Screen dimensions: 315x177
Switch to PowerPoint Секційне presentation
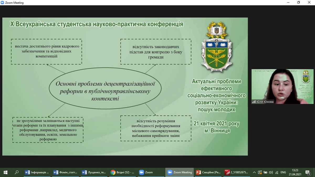coord(208,172)
